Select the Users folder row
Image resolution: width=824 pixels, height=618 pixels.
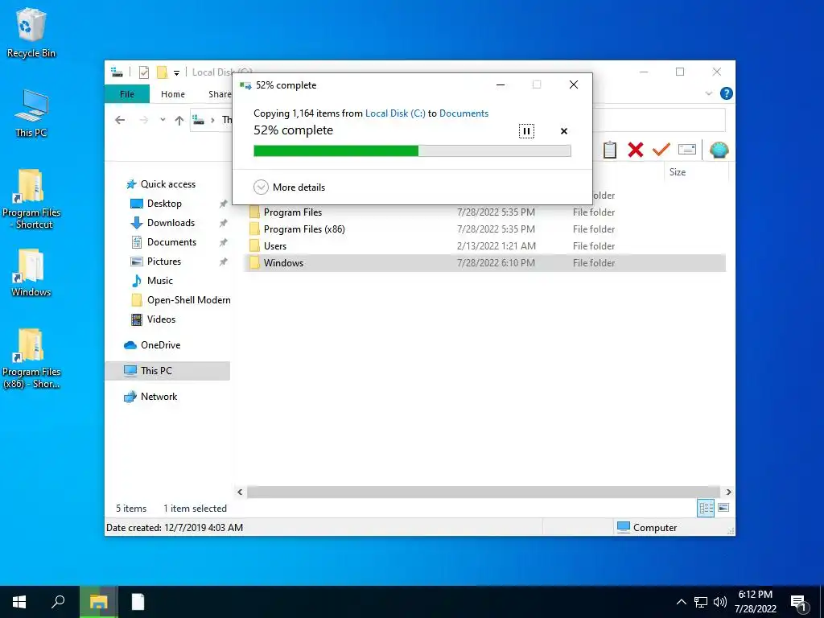click(485, 246)
